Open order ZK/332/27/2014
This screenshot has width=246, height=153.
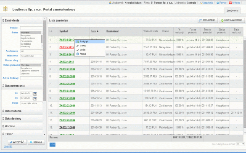coord(67,69)
